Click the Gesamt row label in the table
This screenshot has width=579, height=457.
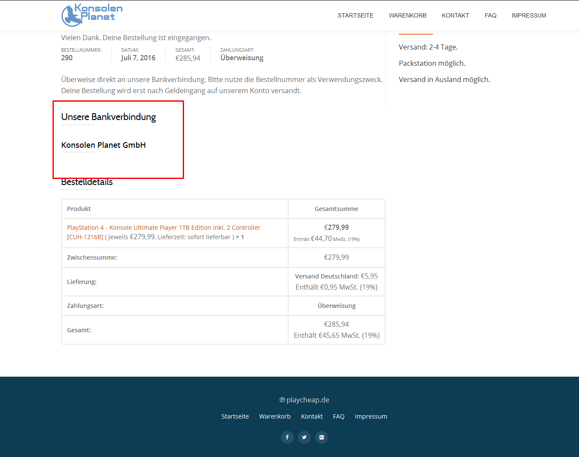click(79, 330)
